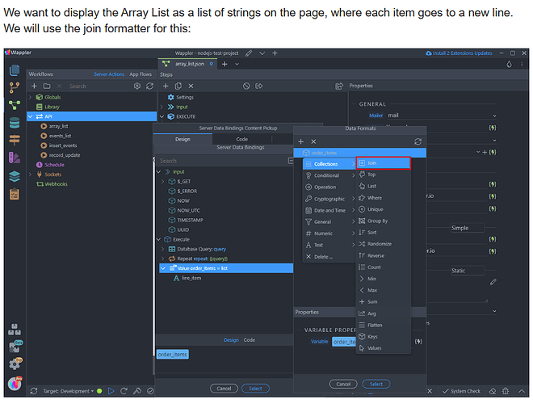Click the order_items expression tag
Viewport: 533px width, 404px height.
pos(172,355)
